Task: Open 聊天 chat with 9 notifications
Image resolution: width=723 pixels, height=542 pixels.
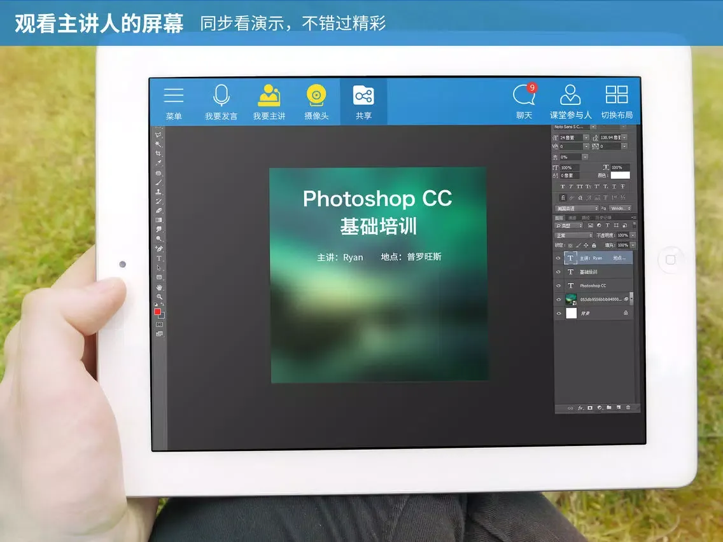Action: 524,101
